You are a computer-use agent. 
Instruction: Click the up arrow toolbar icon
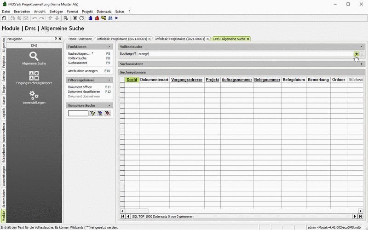click(x=50, y=18)
